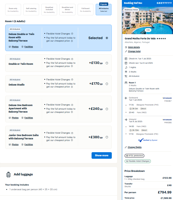Screen dimensions: 173x200
Task: Click the bed icon beside Room 1
Action: (126, 83)
